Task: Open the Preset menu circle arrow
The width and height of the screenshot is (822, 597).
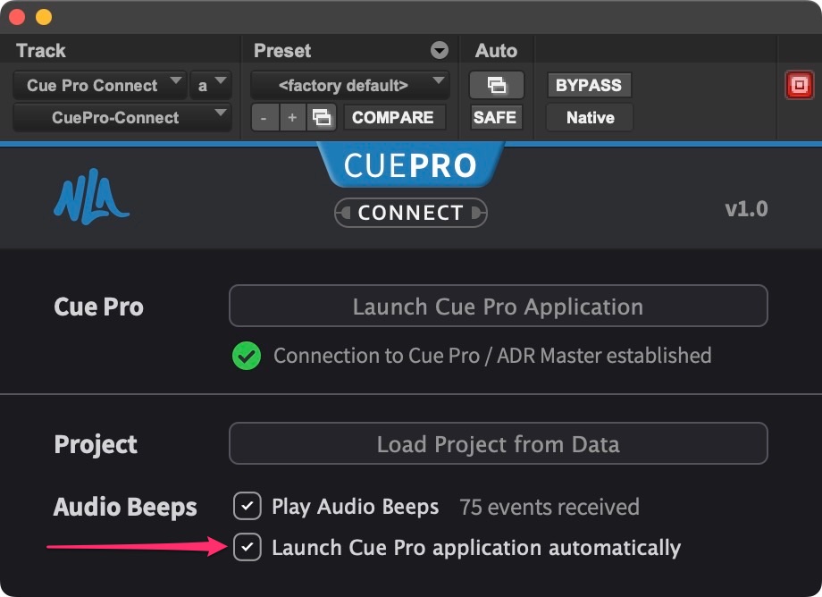Action: [x=440, y=50]
